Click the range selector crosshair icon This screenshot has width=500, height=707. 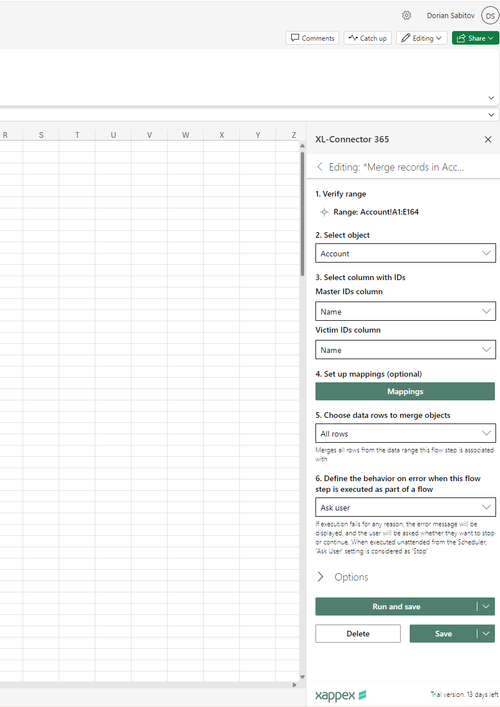tap(324, 212)
